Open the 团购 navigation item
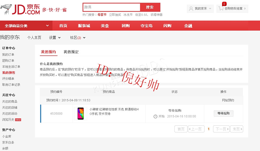 pos(126,26)
